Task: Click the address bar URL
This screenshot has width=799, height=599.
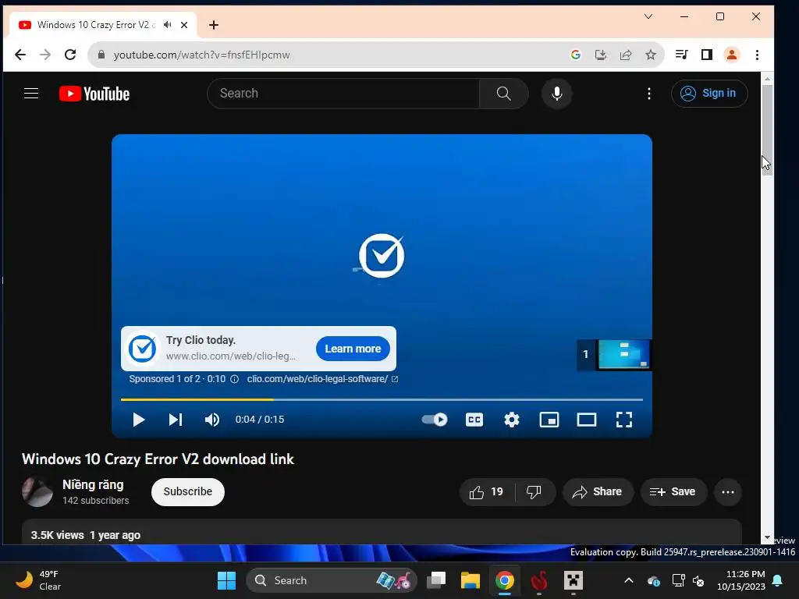Action: [202, 55]
